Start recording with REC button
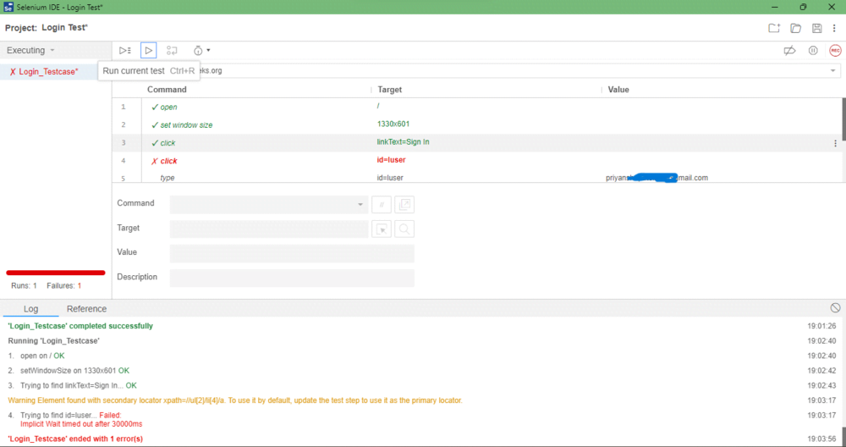The width and height of the screenshot is (846, 447). point(835,50)
